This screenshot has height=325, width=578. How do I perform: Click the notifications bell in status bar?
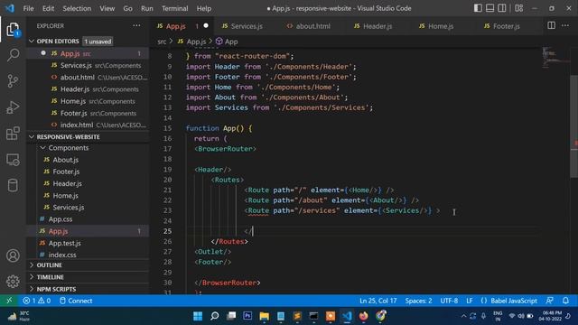(x=565, y=301)
